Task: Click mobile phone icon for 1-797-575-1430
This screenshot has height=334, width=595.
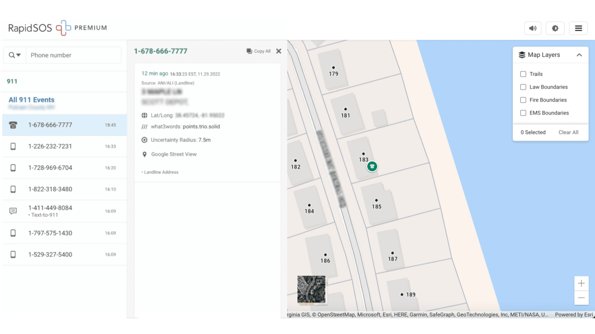Action: point(13,233)
